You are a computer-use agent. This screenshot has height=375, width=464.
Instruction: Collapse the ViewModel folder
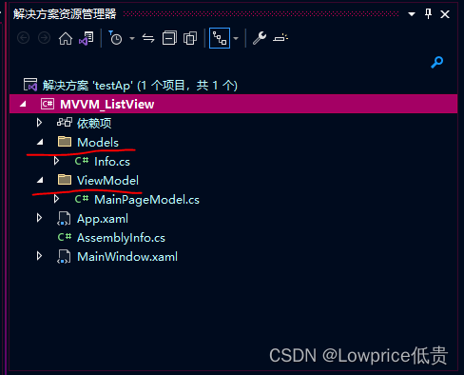pos(40,181)
